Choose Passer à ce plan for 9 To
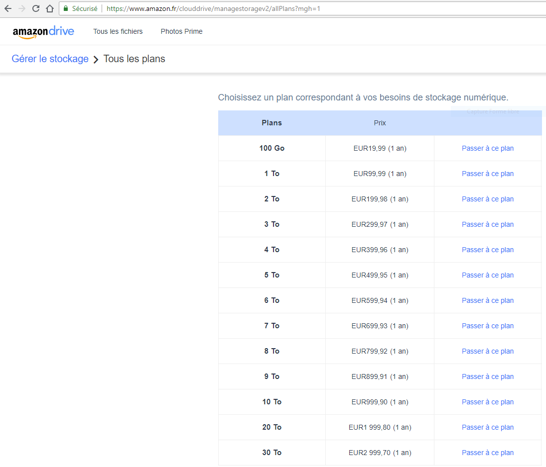This screenshot has height=467, width=546. click(x=488, y=376)
